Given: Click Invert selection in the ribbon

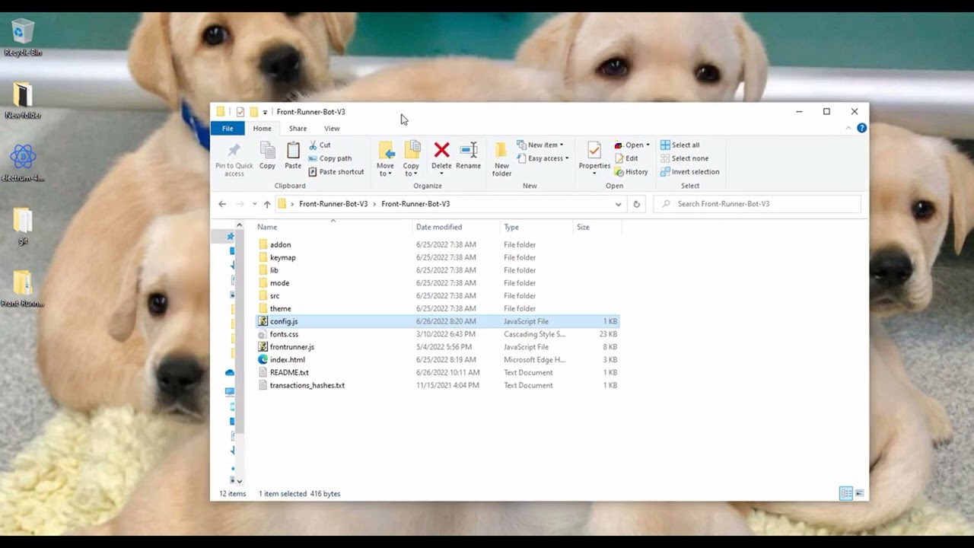Looking at the screenshot, I should pyautogui.click(x=689, y=172).
